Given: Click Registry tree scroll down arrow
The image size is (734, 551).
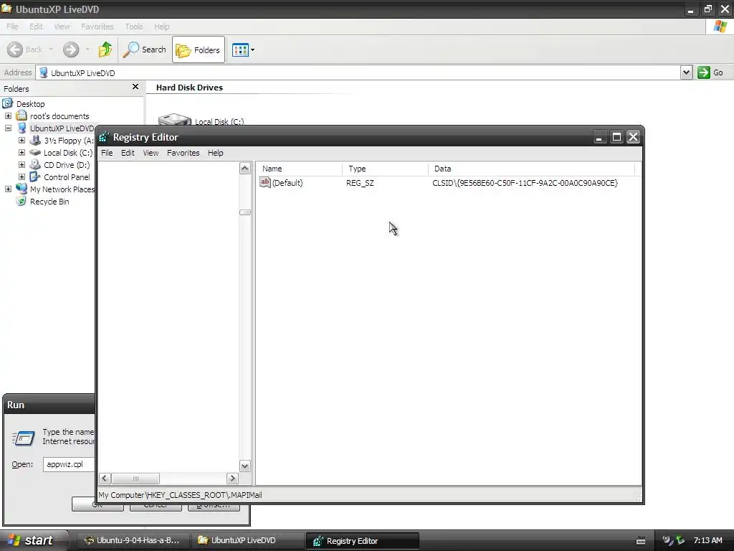Looking at the screenshot, I should (x=245, y=466).
